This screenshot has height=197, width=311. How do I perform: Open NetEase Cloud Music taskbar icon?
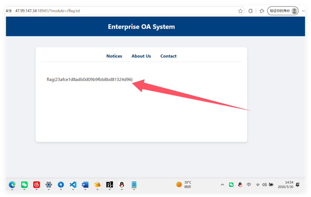pyautogui.click(x=37, y=185)
